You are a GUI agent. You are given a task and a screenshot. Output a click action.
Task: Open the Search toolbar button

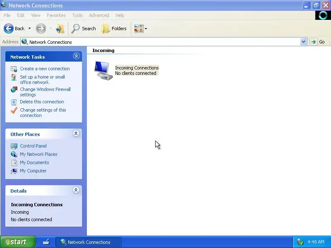coord(84,29)
